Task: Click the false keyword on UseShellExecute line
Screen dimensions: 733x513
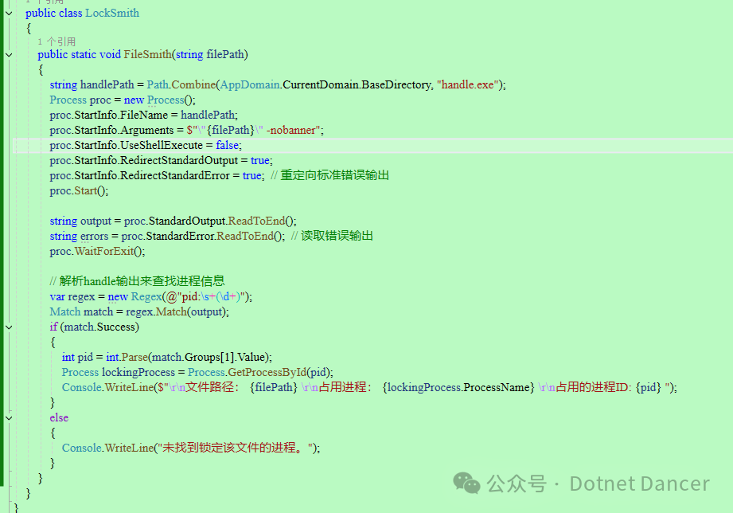Action: tap(228, 145)
